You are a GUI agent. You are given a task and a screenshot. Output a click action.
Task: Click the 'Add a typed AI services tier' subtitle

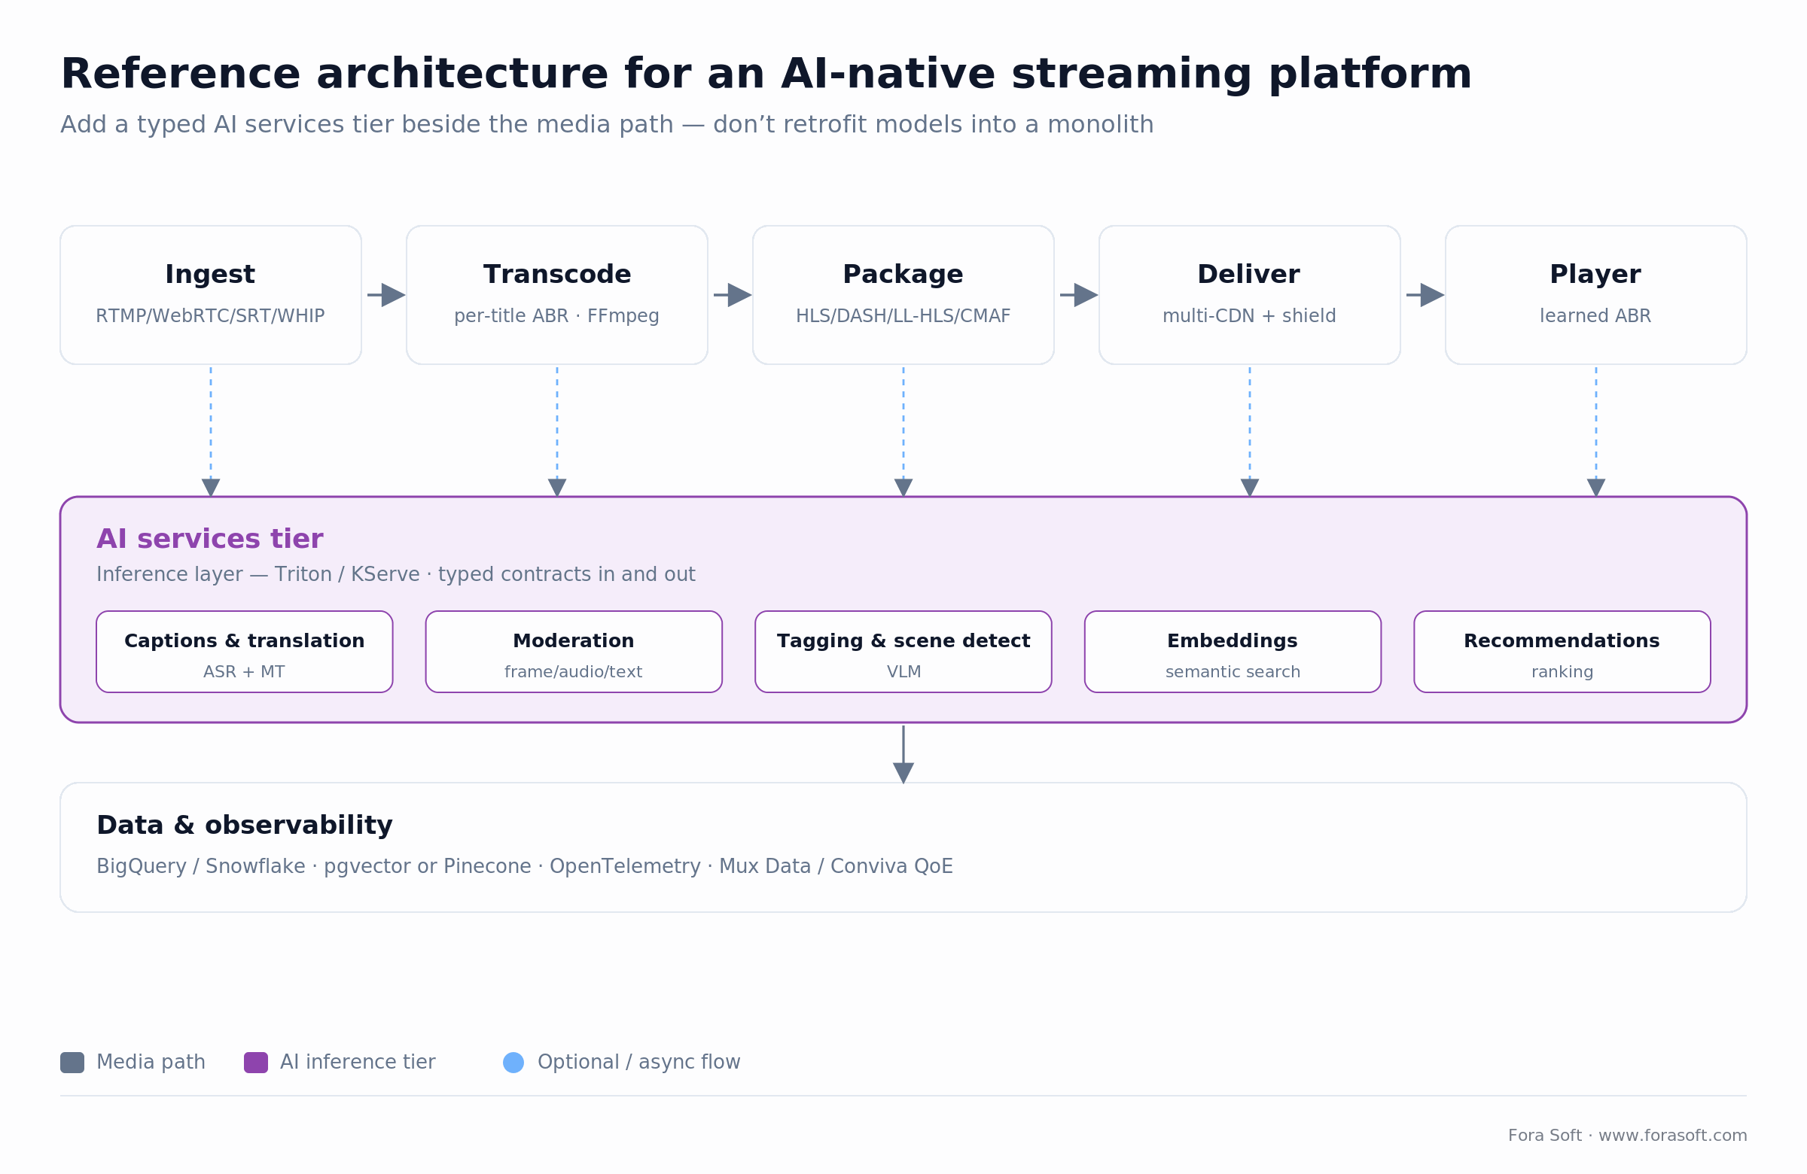click(607, 124)
